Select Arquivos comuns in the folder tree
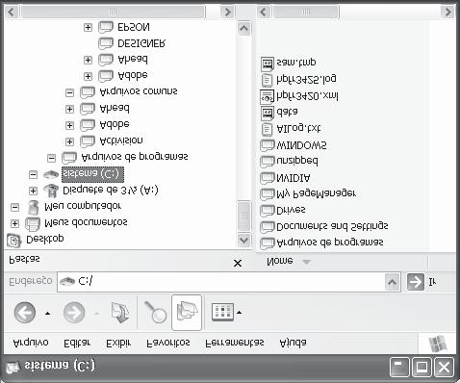This screenshot has width=460, height=383. pos(139,91)
